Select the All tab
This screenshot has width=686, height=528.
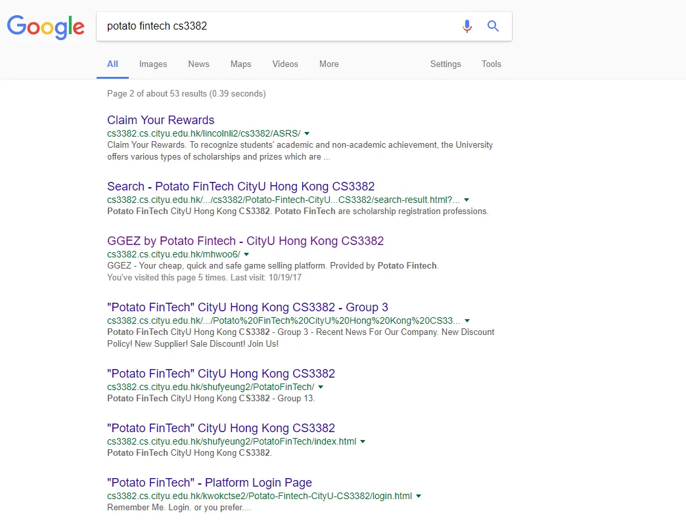pos(112,64)
